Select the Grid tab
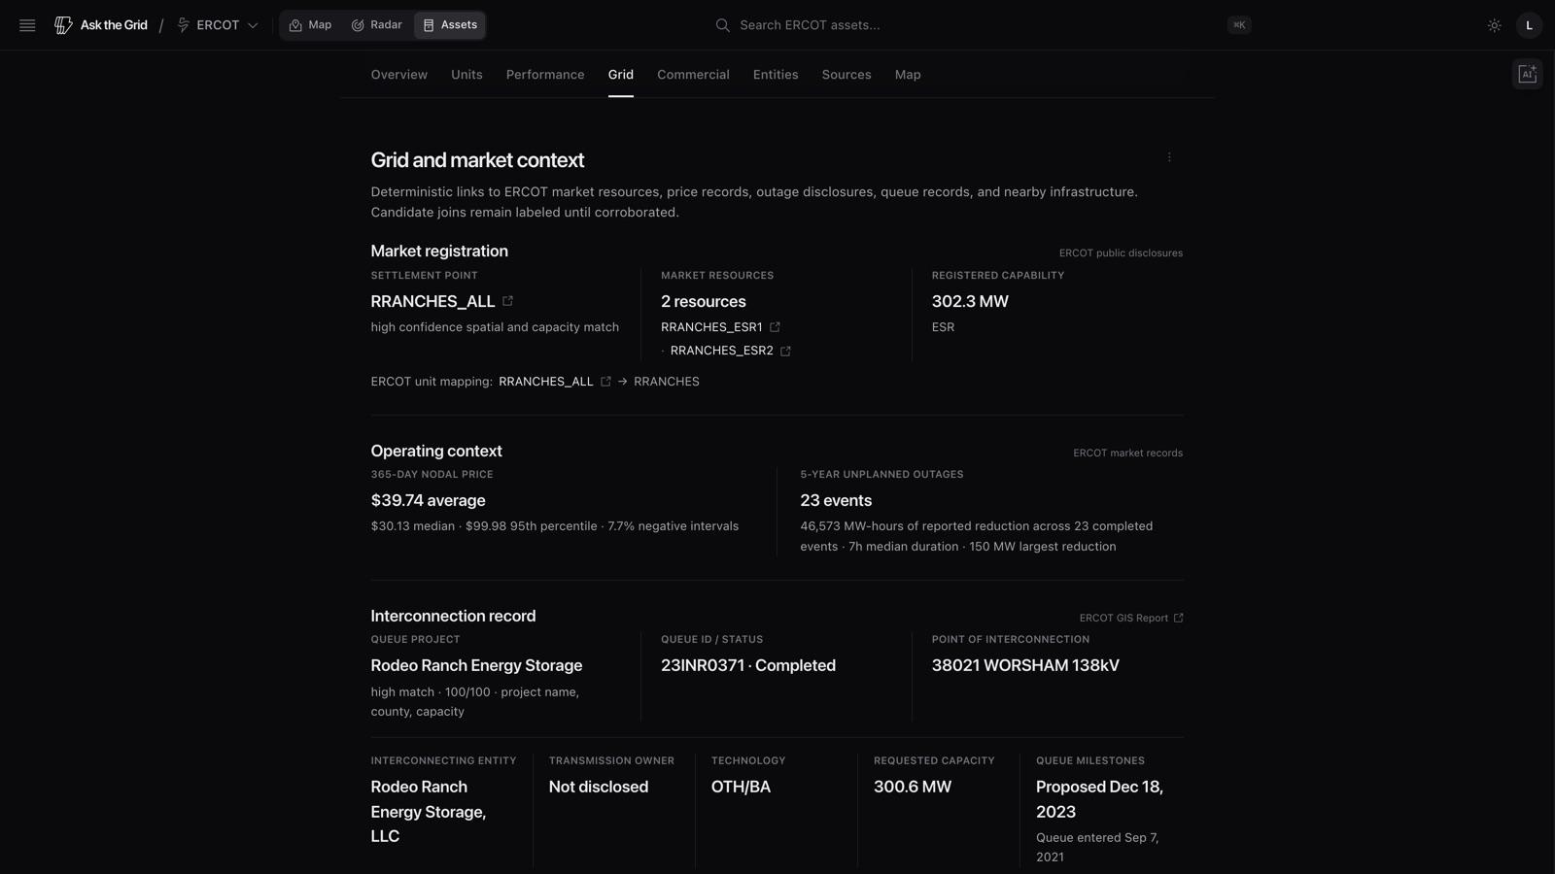This screenshot has height=874, width=1555. click(621, 75)
